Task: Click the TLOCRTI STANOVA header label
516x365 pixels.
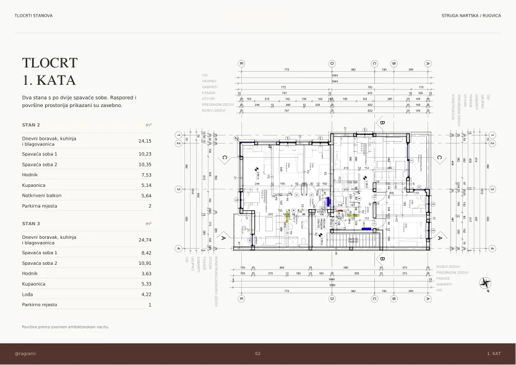Action: tap(33, 15)
